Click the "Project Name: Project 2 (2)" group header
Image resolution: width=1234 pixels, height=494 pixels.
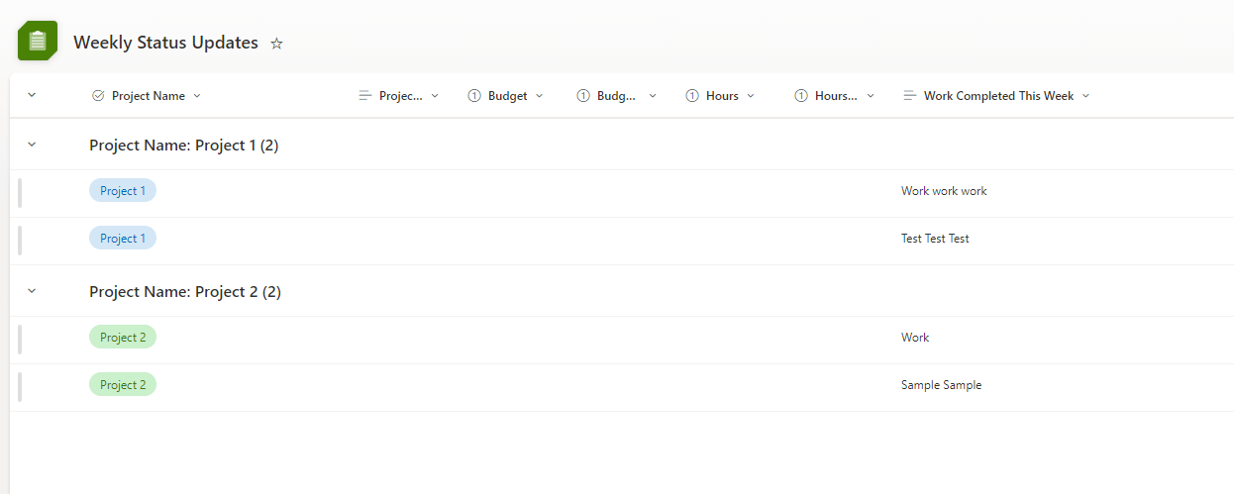[185, 292]
